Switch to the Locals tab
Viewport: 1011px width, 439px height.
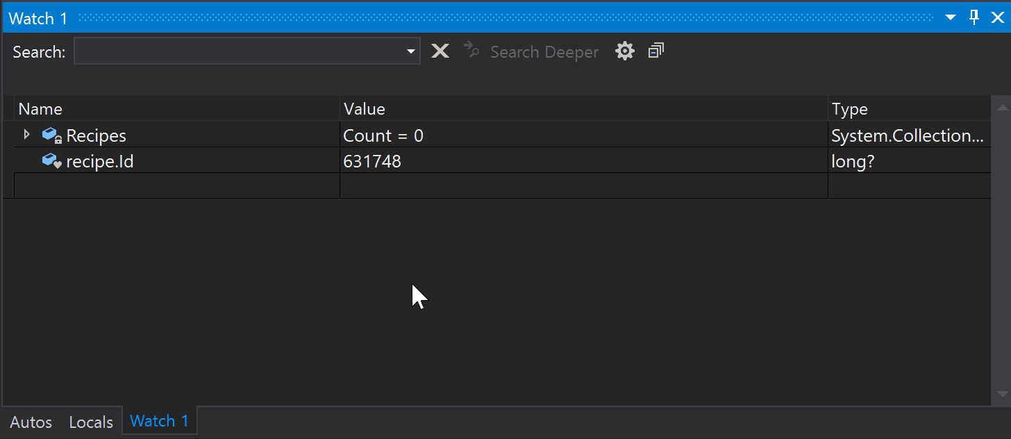click(91, 422)
